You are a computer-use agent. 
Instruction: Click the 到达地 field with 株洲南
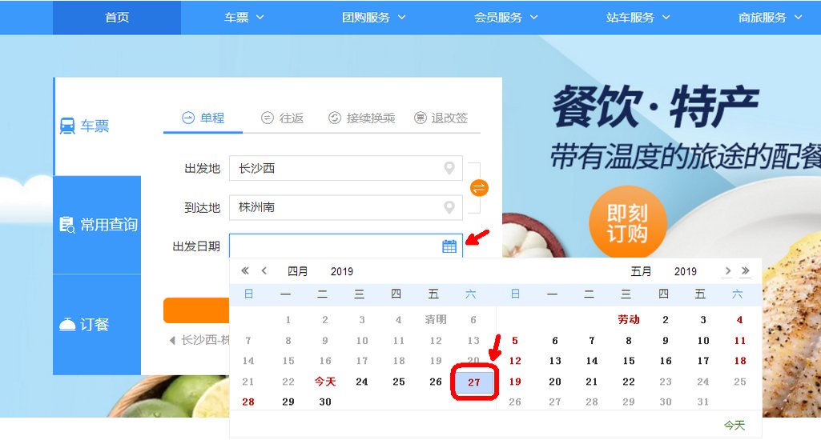click(345, 207)
